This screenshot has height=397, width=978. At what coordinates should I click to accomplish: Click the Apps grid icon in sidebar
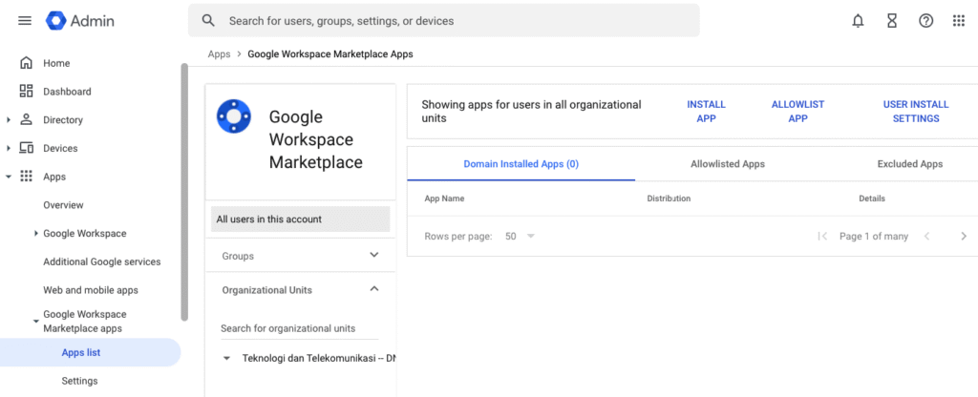click(x=26, y=177)
